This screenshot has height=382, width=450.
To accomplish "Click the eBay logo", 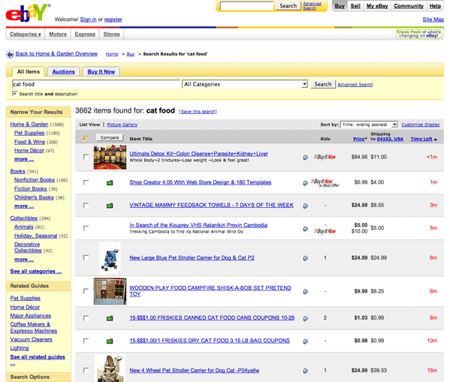I will point(28,13).
